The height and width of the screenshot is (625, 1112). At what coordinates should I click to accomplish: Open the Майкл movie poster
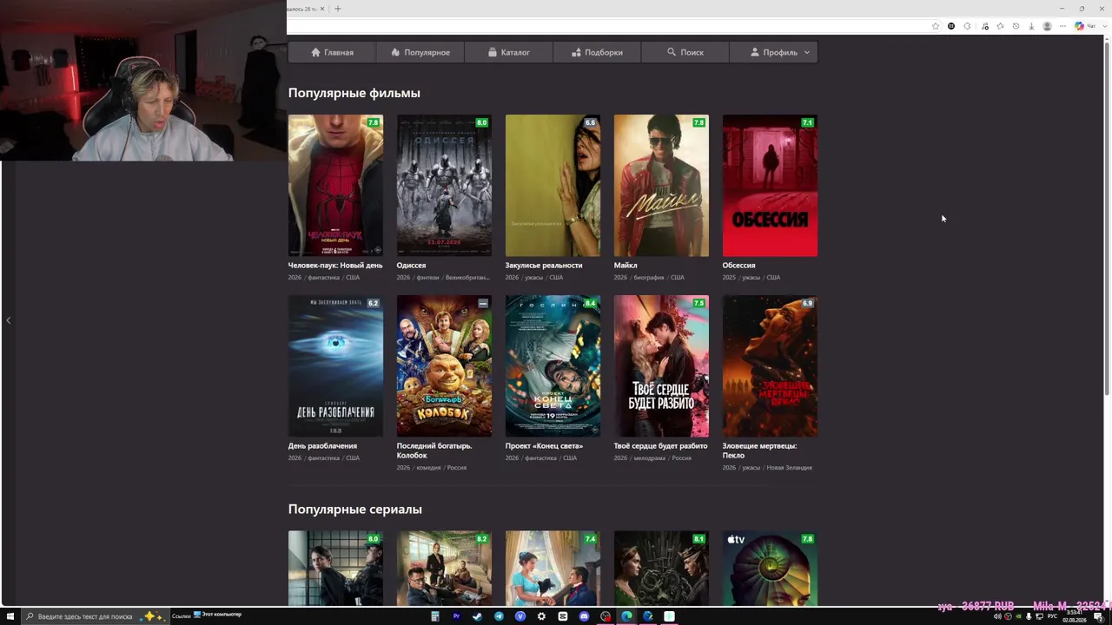coord(661,186)
